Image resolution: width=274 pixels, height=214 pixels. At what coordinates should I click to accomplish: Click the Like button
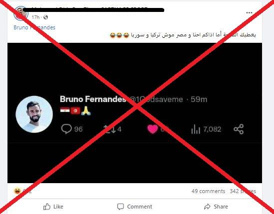pyautogui.click(x=53, y=207)
